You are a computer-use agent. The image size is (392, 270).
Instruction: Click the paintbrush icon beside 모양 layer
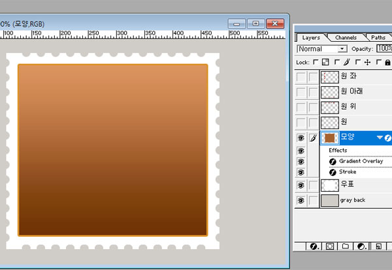click(313, 138)
